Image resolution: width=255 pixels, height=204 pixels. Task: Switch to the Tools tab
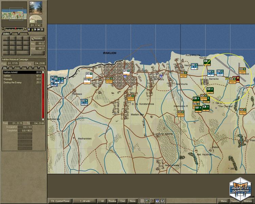click(x=15, y=34)
